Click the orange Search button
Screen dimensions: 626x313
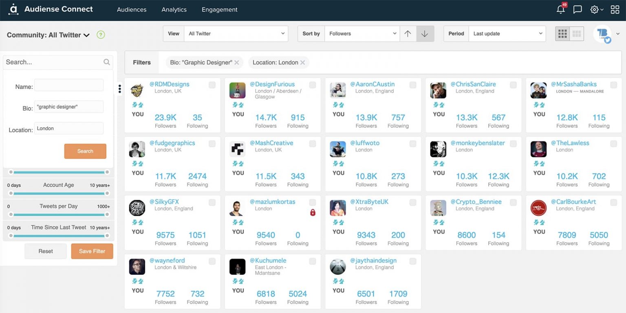[85, 151]
